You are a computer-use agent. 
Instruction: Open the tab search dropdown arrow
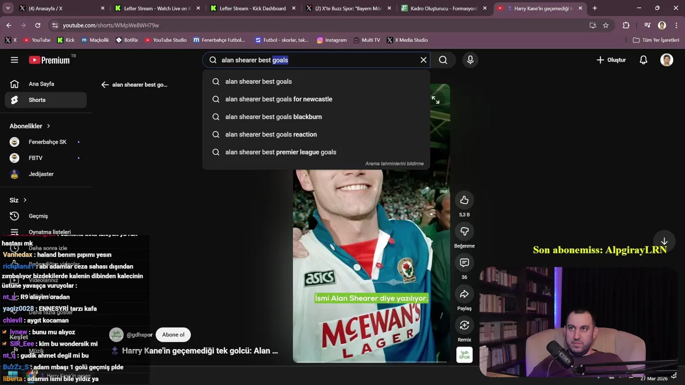point(7,8)
